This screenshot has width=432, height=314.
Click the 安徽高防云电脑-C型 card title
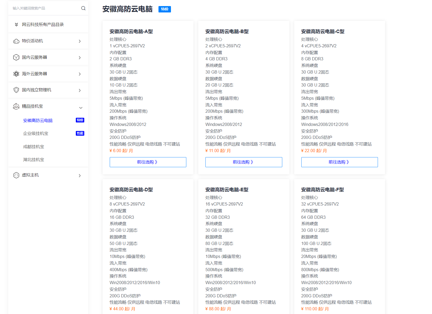(x=323, y=31)
